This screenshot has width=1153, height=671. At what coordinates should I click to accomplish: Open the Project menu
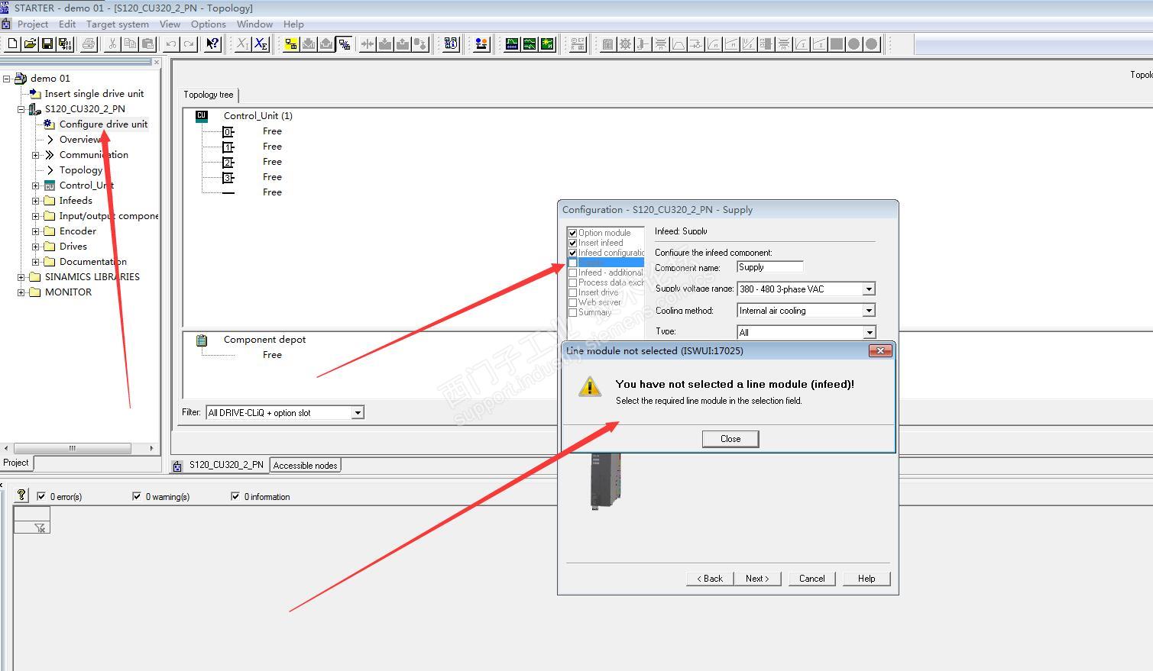[33, 24]
